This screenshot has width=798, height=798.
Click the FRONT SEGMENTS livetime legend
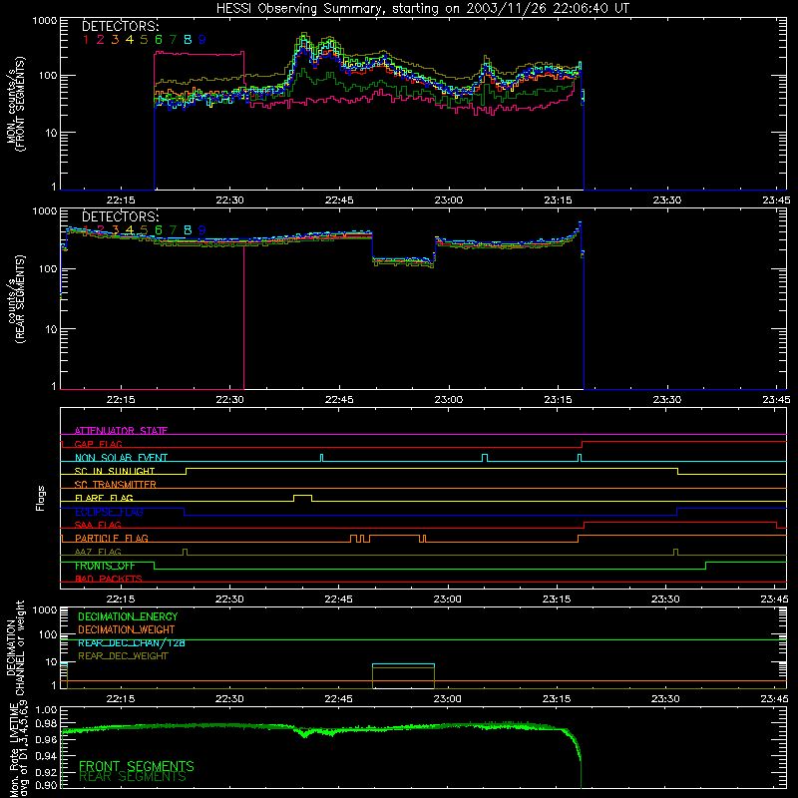point(137,766)
